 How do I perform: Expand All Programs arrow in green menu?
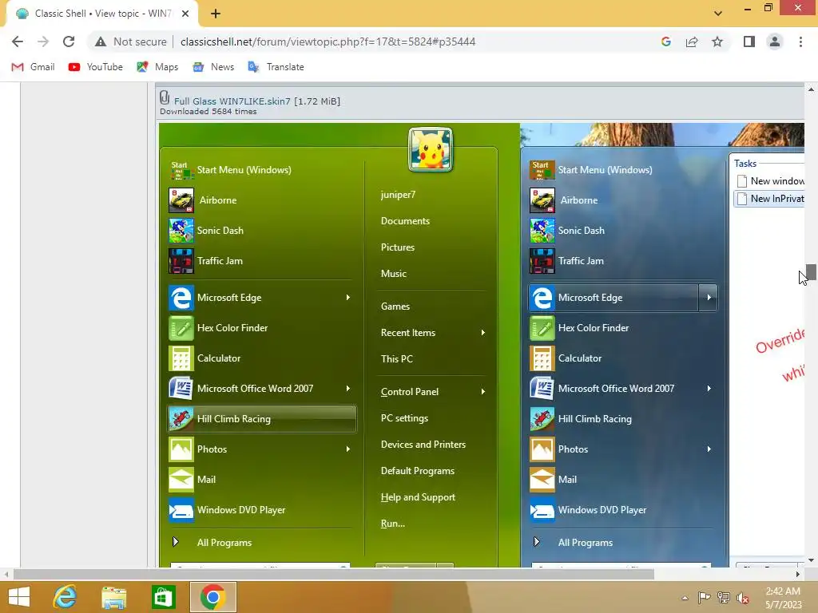pos(176,542)
